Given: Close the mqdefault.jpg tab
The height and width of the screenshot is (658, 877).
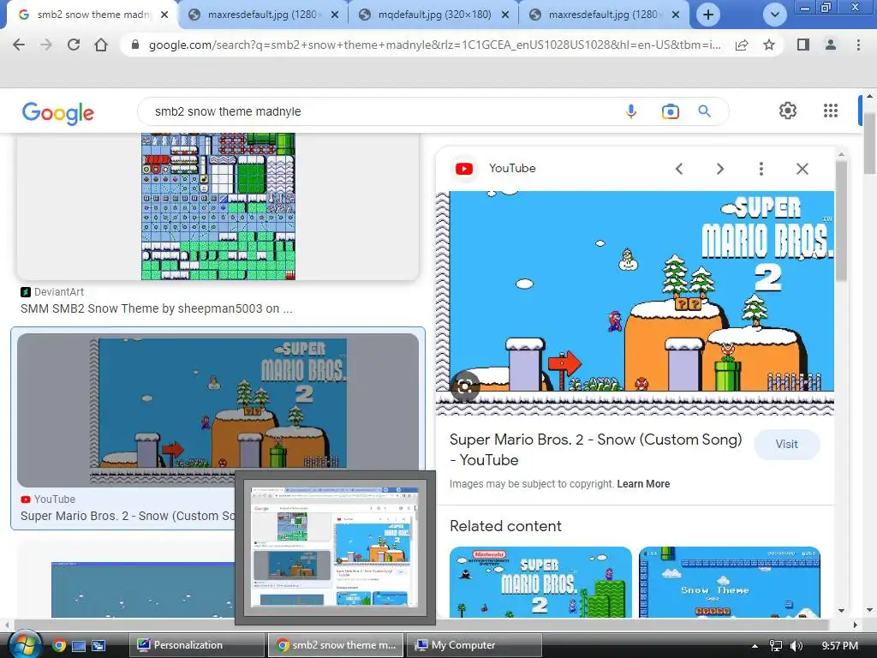Looking at the screenshot, I should click(504, 15).
